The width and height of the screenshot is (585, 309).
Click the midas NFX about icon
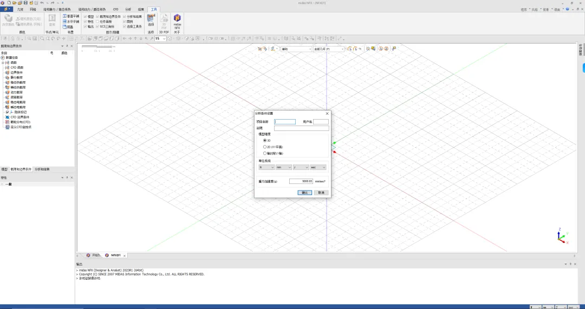tap(177, 22)
